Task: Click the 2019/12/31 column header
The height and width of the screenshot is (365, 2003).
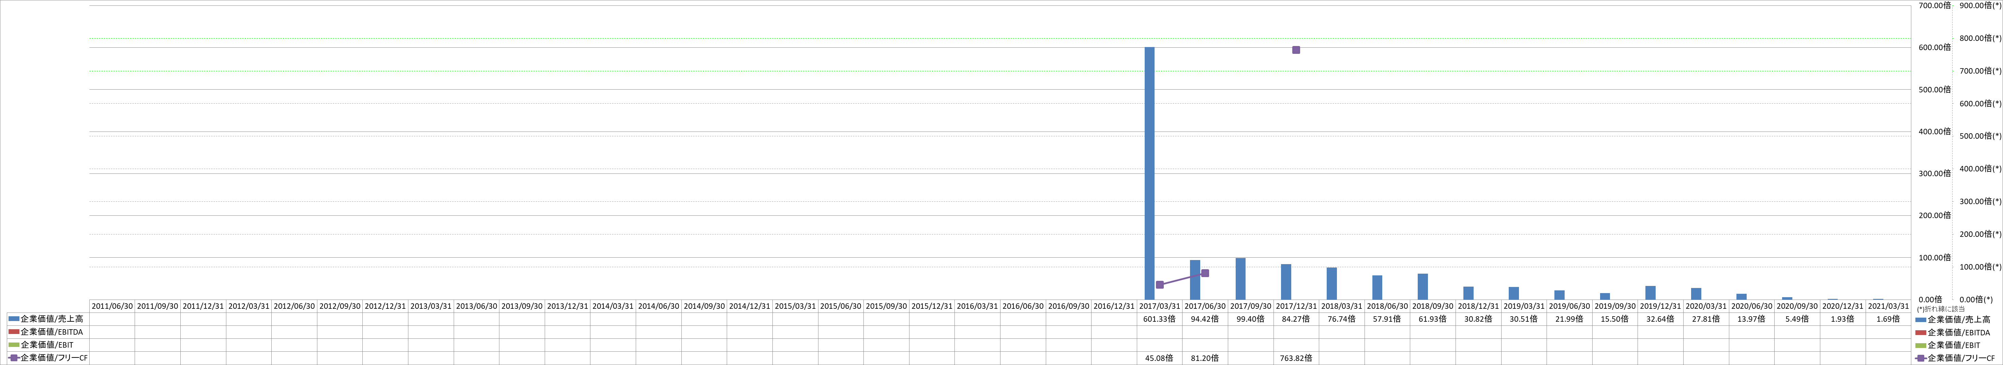Action: click(x=1660, y=307)
